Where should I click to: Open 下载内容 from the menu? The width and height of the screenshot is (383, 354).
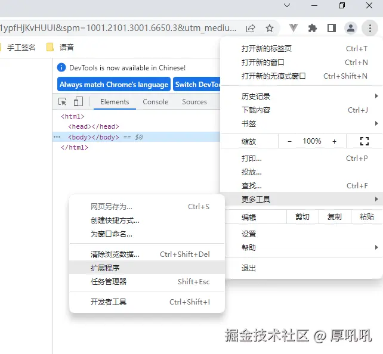pyautogui.click(x=301, y=110)
